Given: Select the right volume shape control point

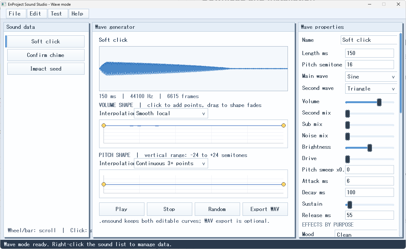Looking at the screenshot, I should click(283, 126).
